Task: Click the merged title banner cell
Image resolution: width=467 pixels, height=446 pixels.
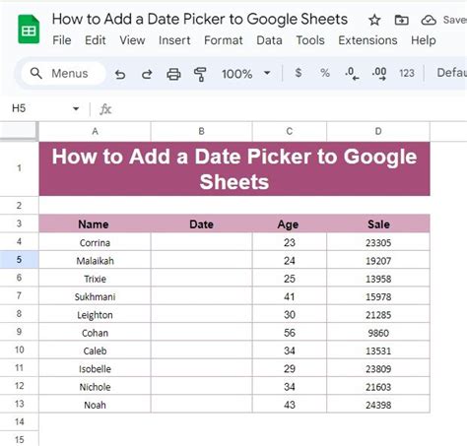Action: [x=234, y=169]
